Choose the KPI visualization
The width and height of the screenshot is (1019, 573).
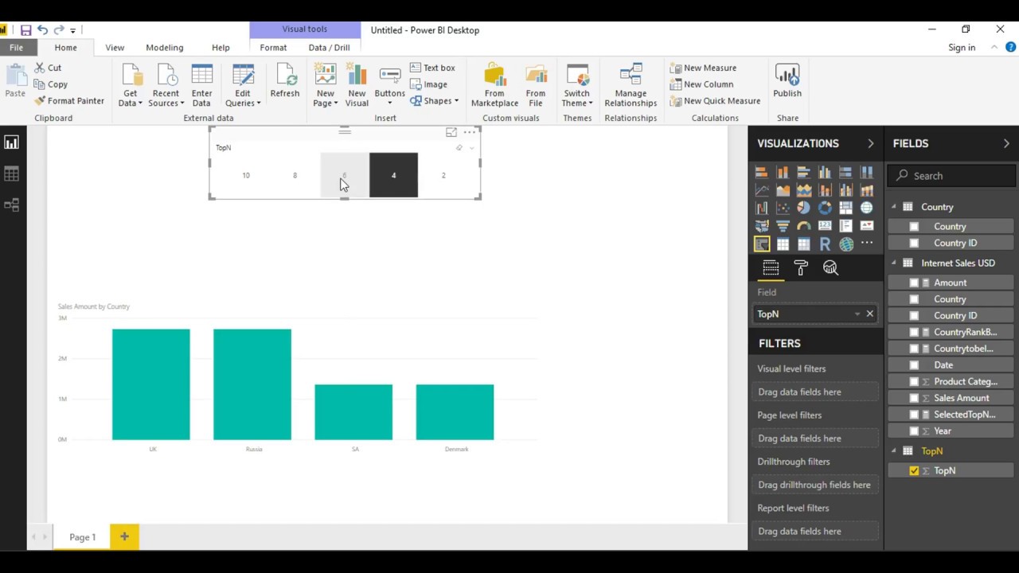point(867,226)
